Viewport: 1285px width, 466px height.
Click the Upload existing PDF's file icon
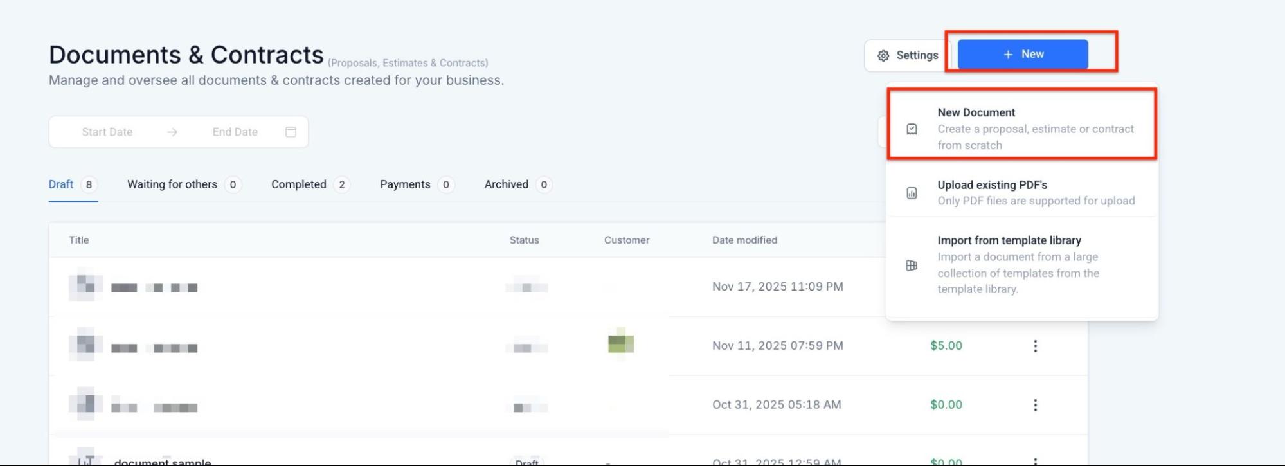(912, 193)
